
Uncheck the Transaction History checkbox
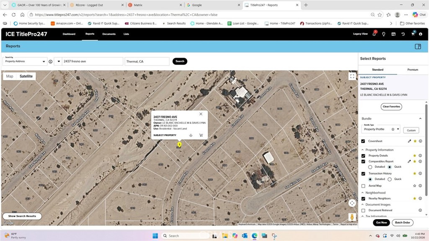[x=363, y=174]
